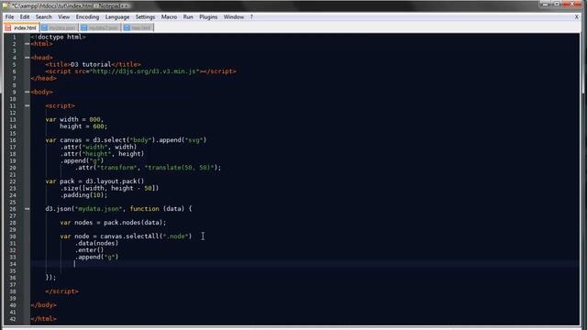The height and width of the screenshot is (330, 587).
Task: Open the Edit menu
Action: pyautogui.click(x=25, y=16)
